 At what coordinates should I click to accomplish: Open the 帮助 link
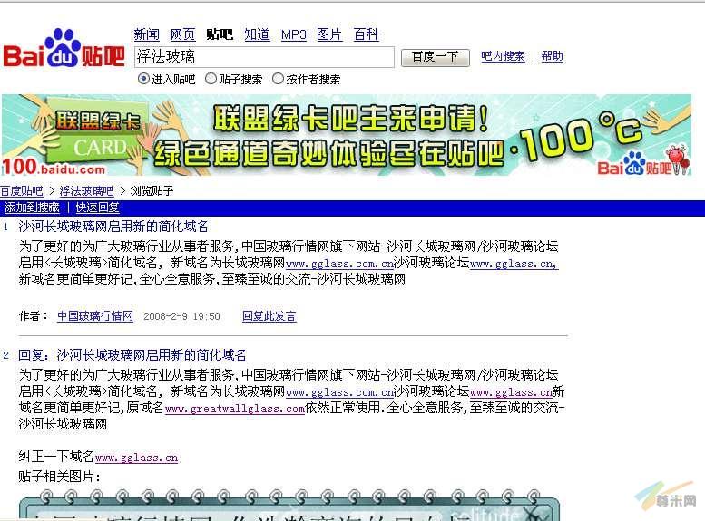point(553,56)
